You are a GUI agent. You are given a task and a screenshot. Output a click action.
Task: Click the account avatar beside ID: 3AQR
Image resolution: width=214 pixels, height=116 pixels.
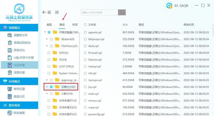tap(169, 6)
